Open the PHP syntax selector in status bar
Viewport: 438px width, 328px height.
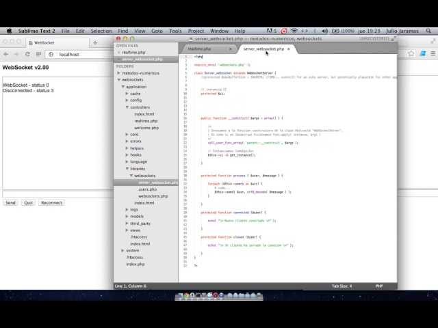(378, 286)
